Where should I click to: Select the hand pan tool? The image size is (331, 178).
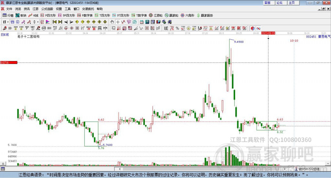[x=112, y=22]
